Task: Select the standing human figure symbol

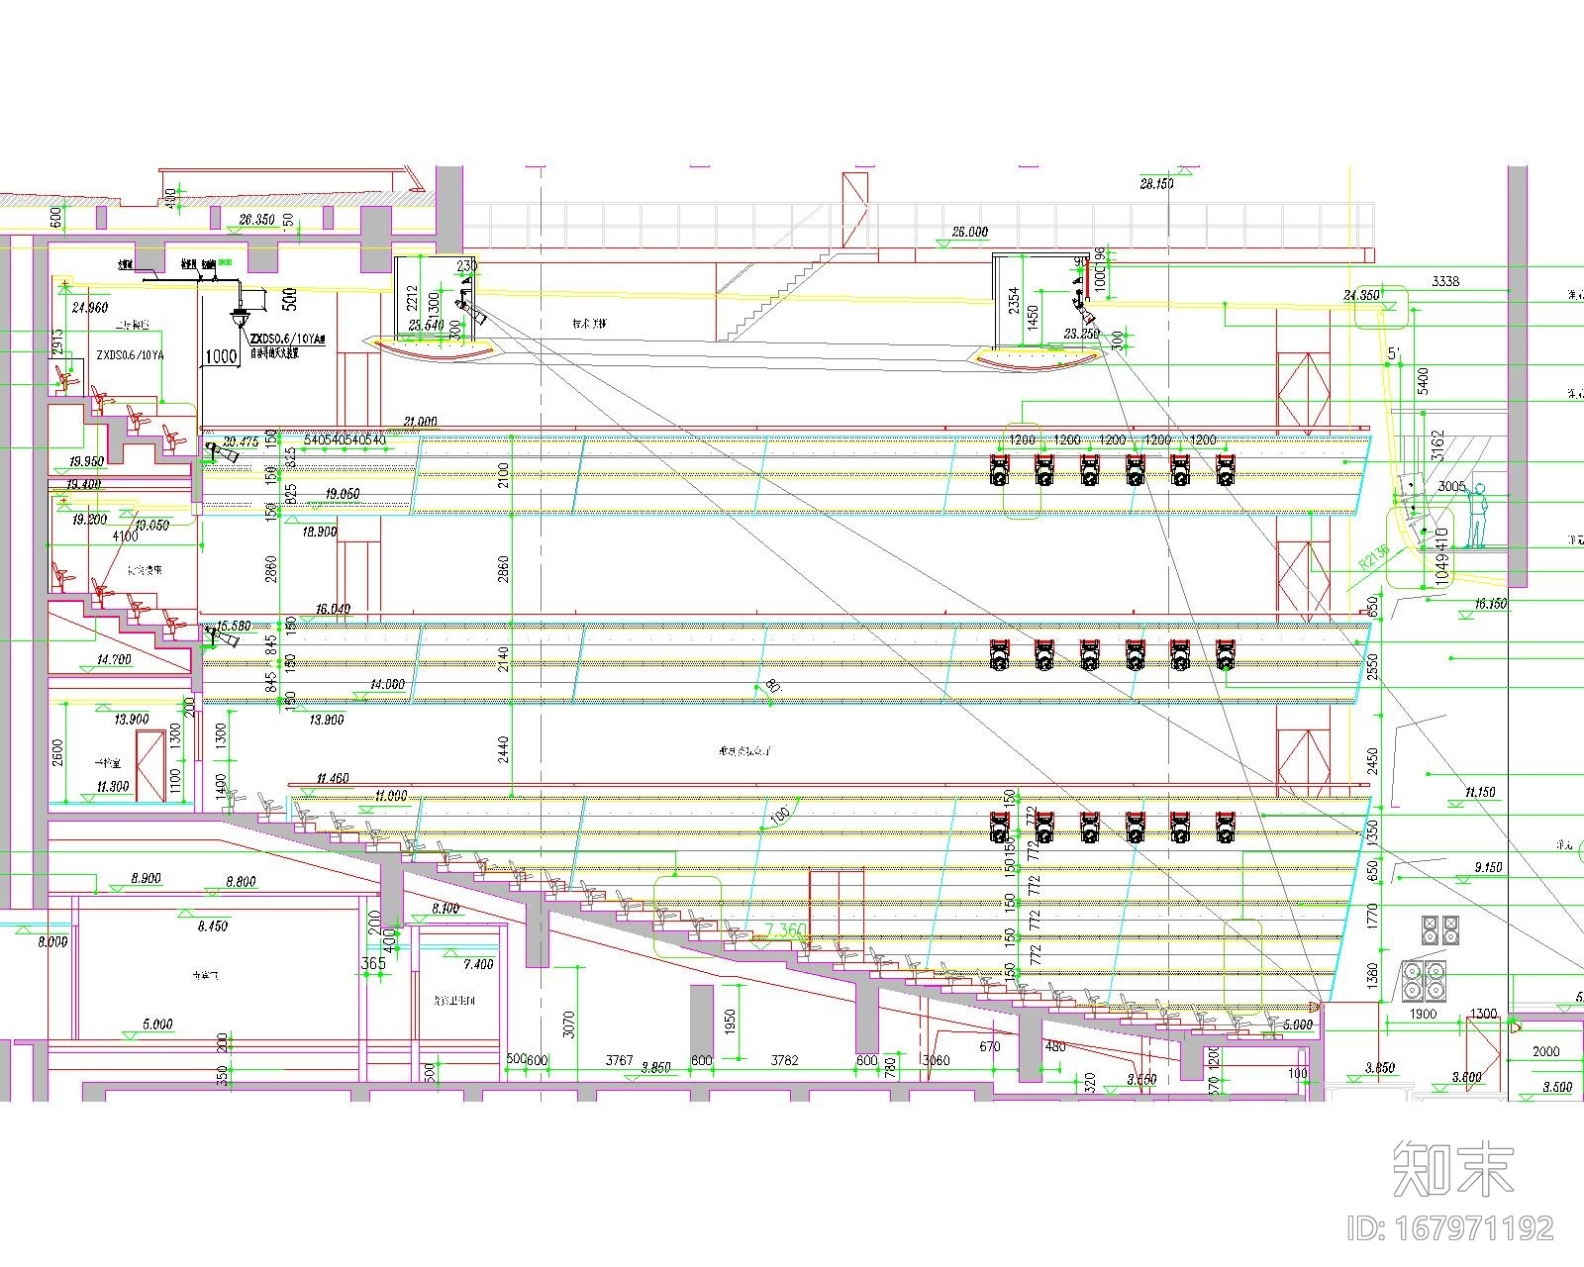Action: pyautogui.click(x=1477, y=516)
